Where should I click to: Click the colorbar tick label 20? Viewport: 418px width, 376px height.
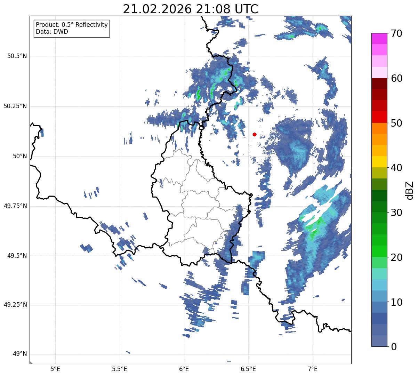point(397,257)
